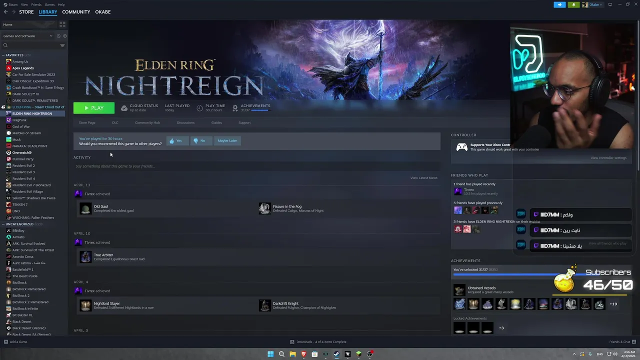Collapse the Uncategorized category
Viewport: 640px width, 360px height.
point(3,224)
